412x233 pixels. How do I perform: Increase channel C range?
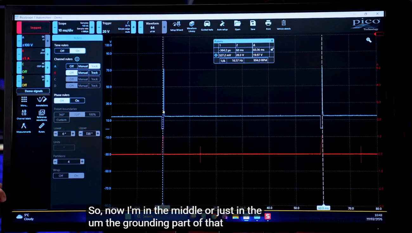pyautogui.click(x=48, y=68)
